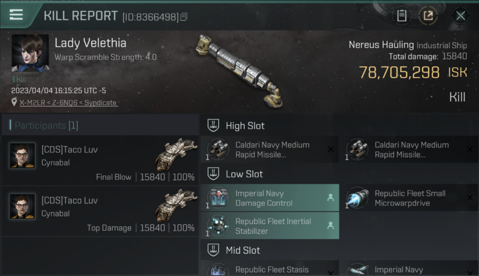Select the Republic Fleet Inertial Stabilizer module
Screen dimensions: 479x276
(x=270, y=226)
